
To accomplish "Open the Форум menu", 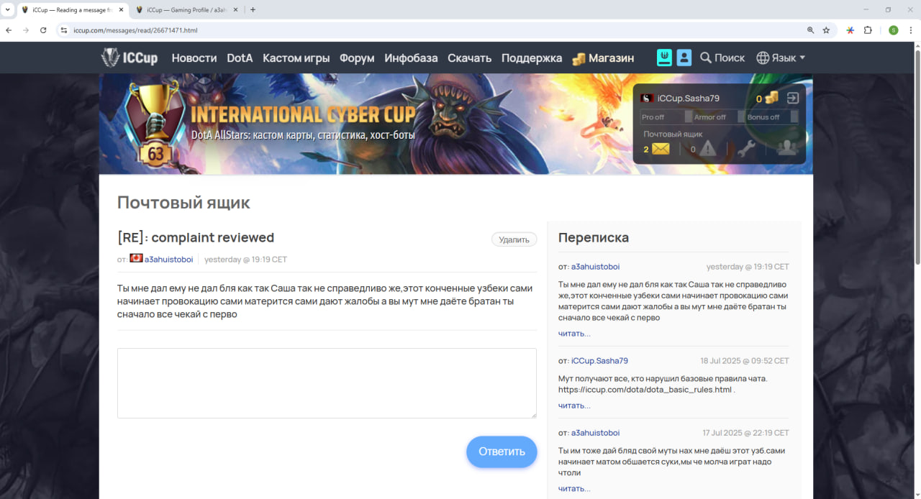I will pos(357,58).
